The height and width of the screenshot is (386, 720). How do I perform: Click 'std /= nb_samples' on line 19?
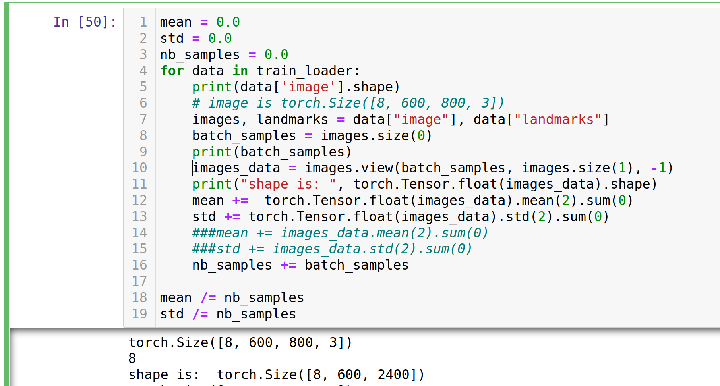228,314
